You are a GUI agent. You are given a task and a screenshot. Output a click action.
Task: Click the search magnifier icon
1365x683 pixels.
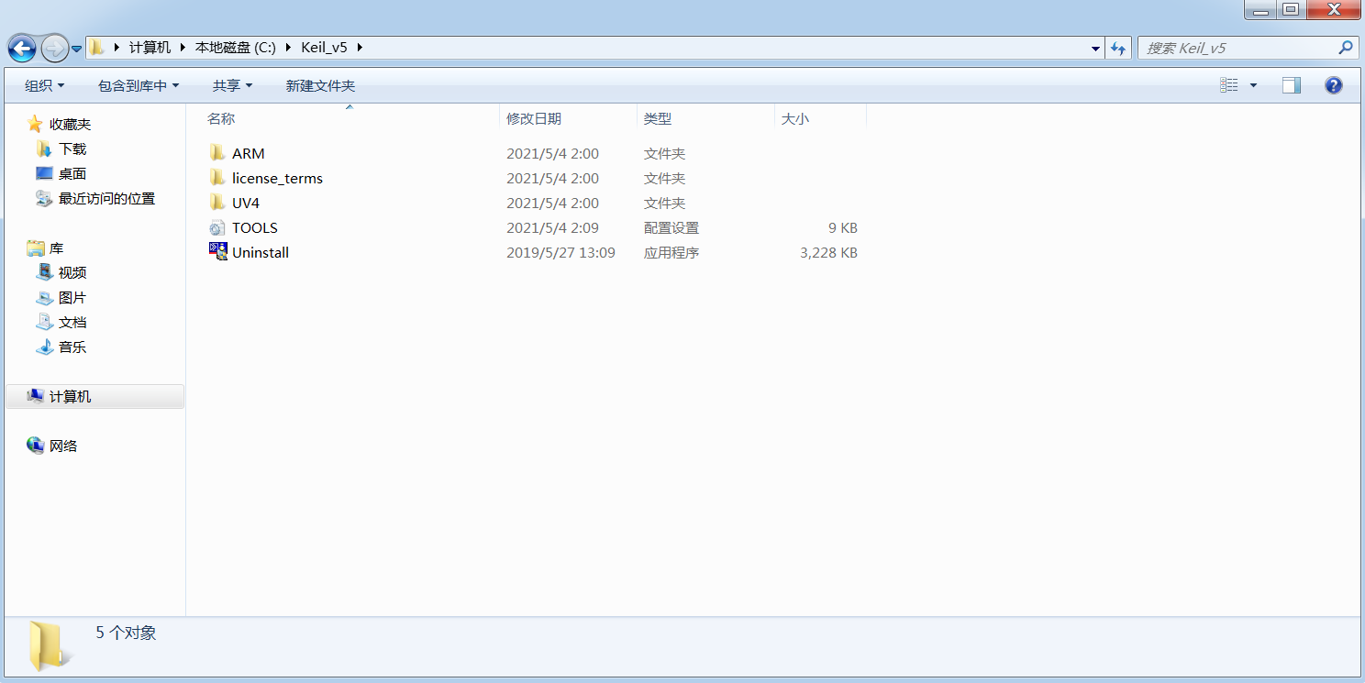1346,48
